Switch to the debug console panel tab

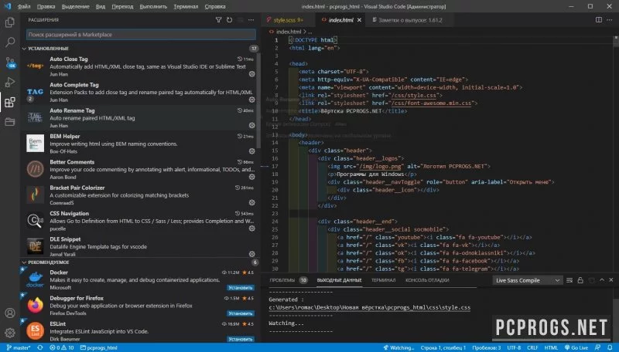[427, 280]
